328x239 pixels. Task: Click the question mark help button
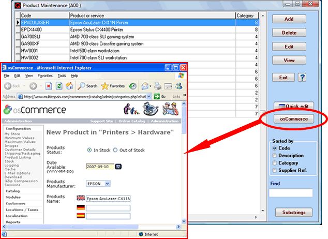302,78
